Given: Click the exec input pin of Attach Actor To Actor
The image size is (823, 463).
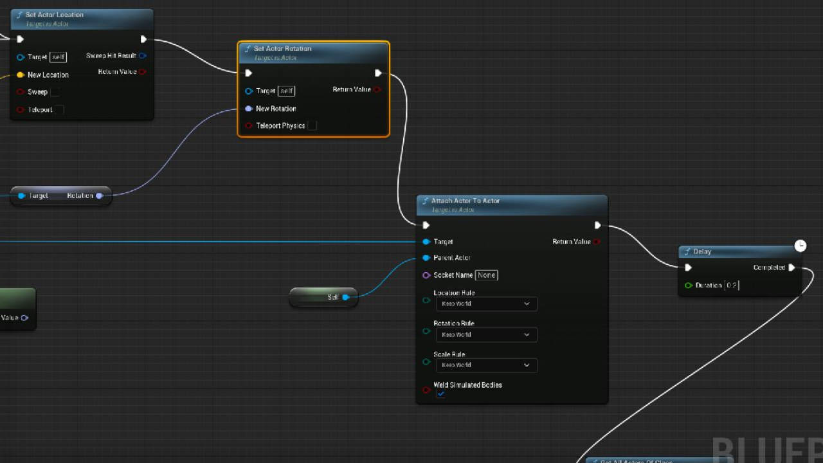Looking at the screenshot, I should click(426, 225).
